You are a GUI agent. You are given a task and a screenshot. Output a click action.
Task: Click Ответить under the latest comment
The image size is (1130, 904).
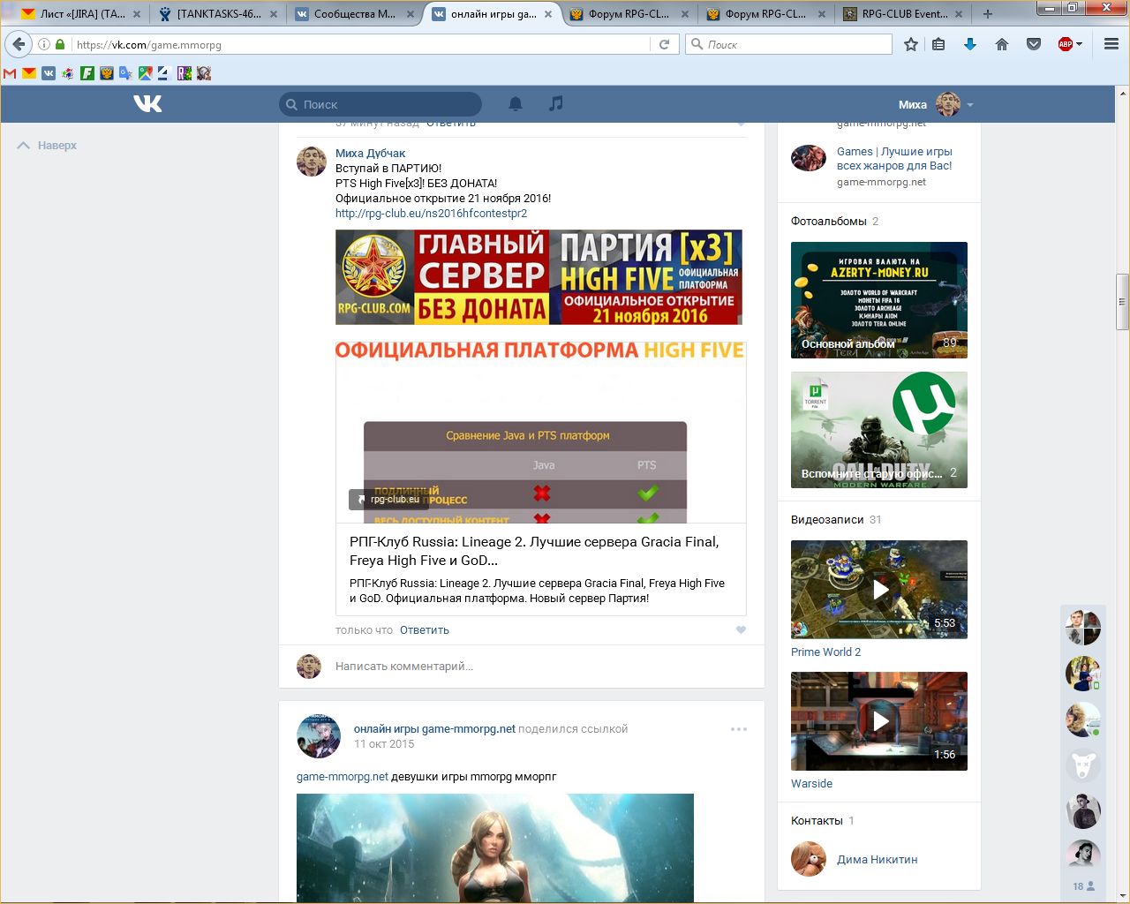[x=424, y=630]
